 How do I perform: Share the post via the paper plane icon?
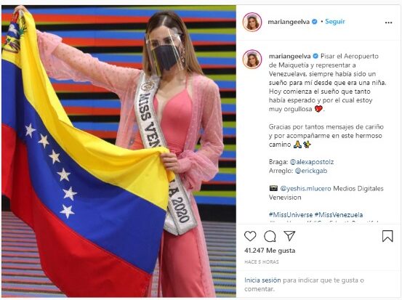(290, 235)
